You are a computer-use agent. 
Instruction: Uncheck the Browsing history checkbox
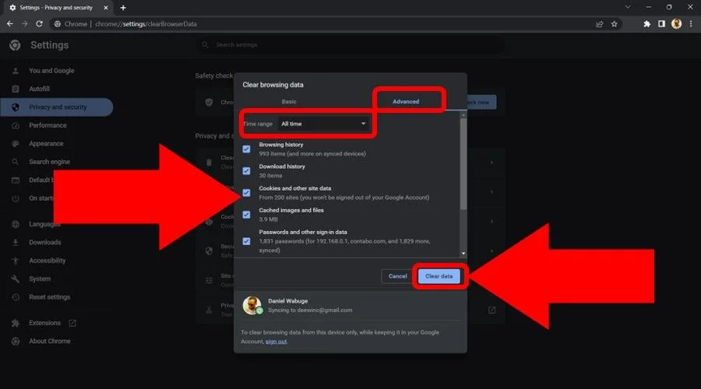click(246, 149)
